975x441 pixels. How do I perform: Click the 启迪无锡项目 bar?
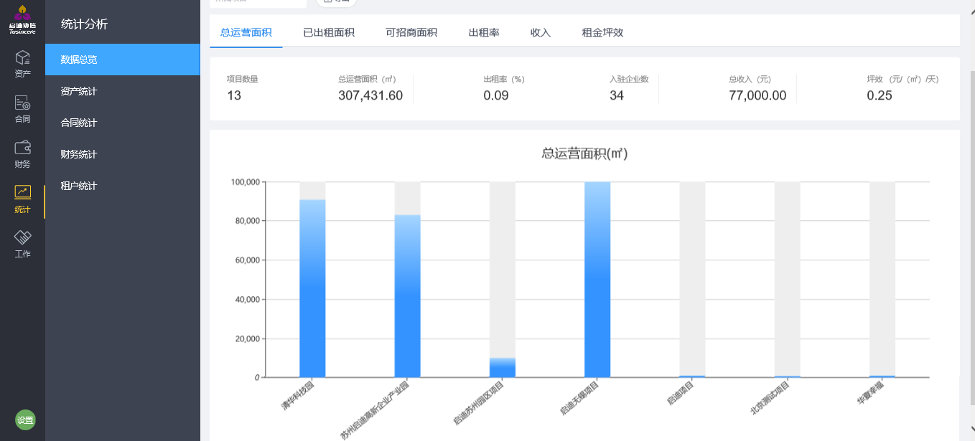[597, 280]
